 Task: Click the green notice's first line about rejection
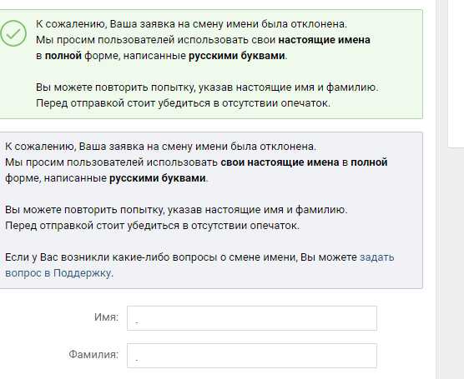point(191,24)
